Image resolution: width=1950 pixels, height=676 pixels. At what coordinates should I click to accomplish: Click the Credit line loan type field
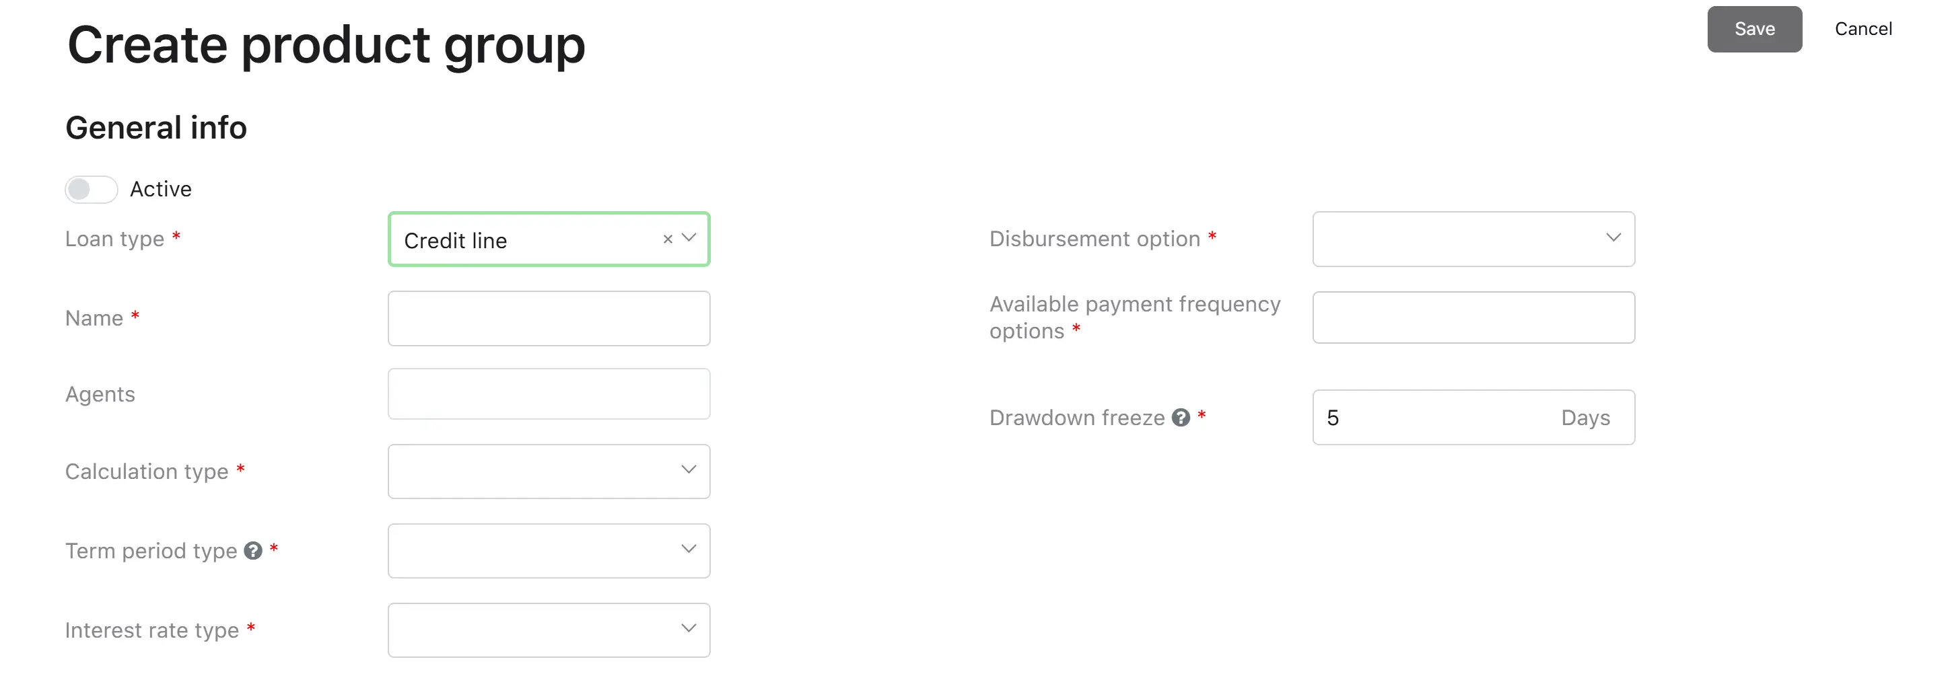tap(549, 239)
